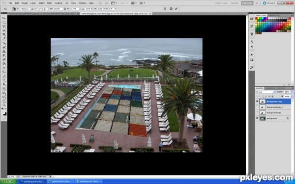Select the Background copy 2 layer thumbnail
The height and width of the screenshot is (184, 295).
263,107
